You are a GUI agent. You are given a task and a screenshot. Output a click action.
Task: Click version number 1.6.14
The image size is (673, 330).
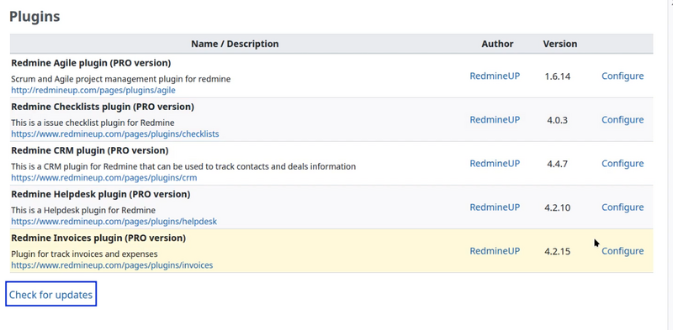(557, 76)
